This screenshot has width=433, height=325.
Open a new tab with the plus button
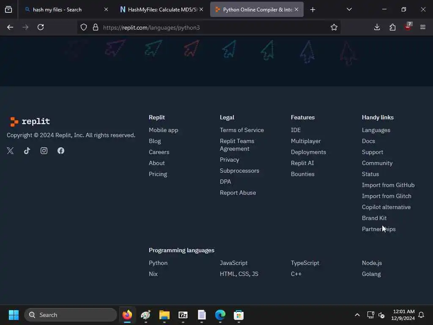tap(312, 10)
